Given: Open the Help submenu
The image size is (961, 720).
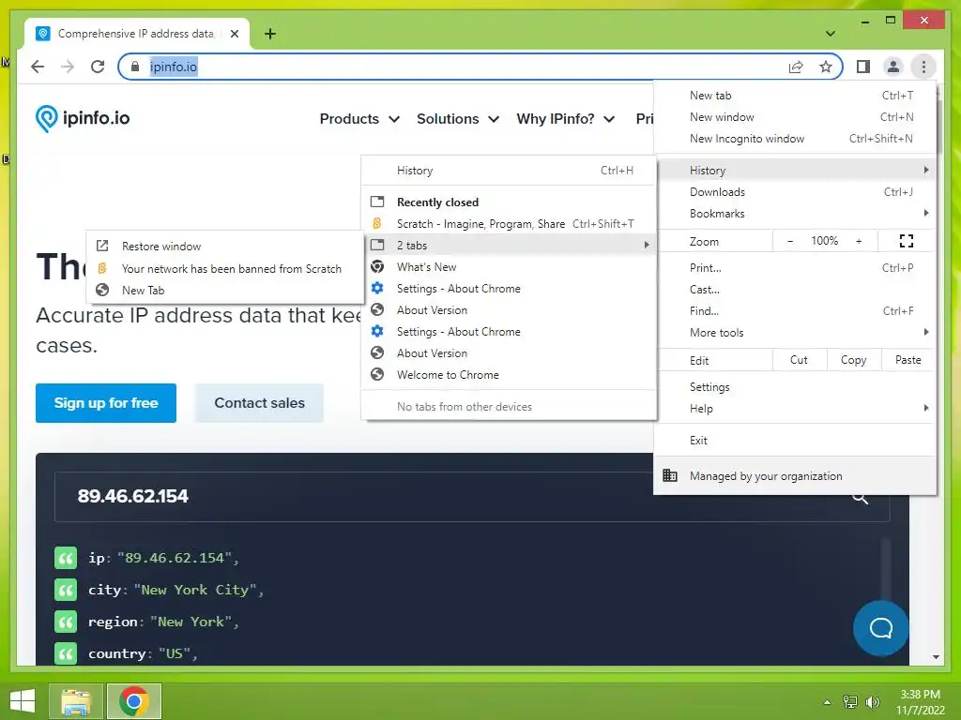Looking at the screenshot, I should pyautogui.click(x=795, y=409).
